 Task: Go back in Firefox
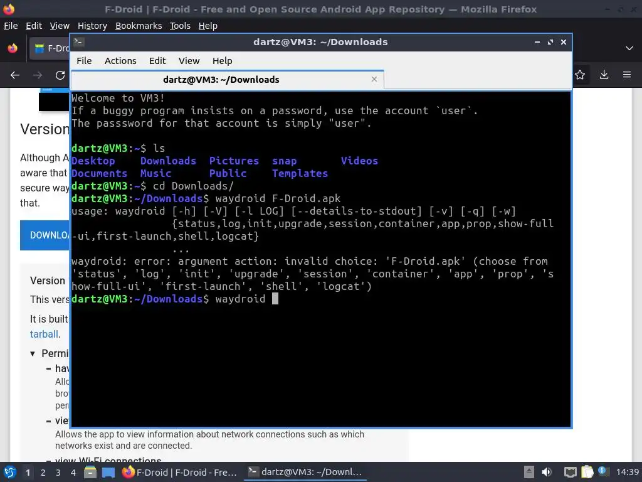[15, 75]
